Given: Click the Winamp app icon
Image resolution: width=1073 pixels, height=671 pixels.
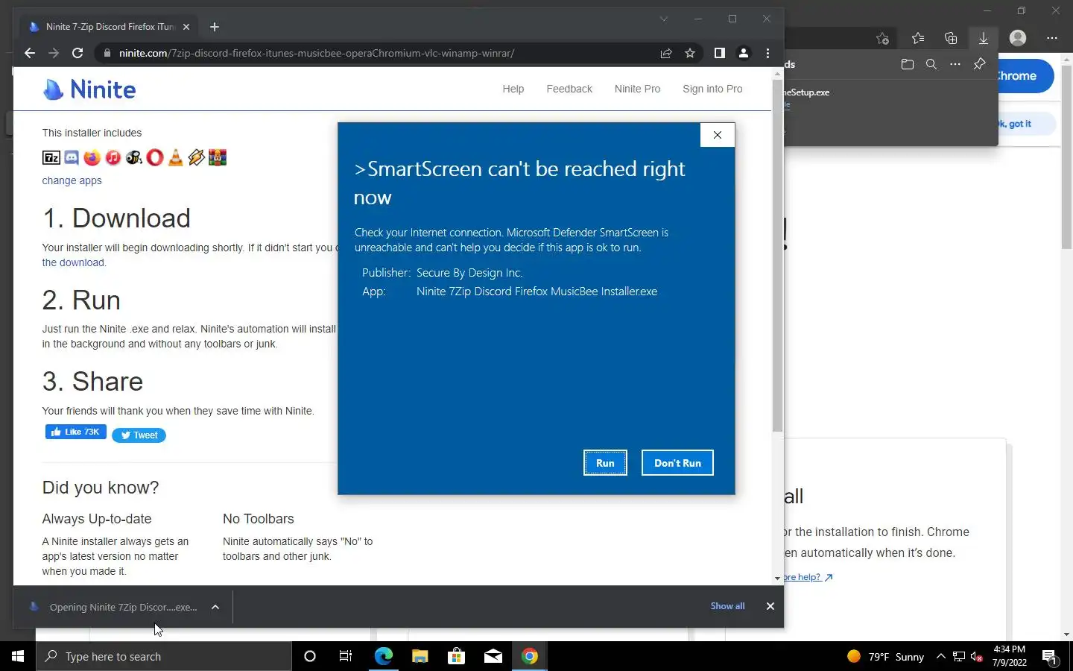Looking at the screenshot, I should click(x=197, y=157).
